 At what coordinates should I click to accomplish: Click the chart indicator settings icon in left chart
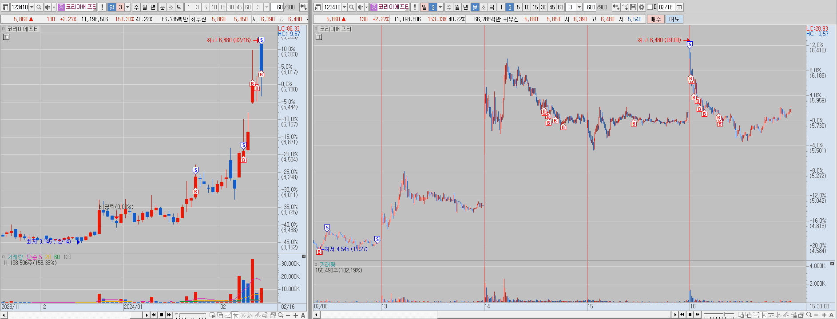point(303,7)
